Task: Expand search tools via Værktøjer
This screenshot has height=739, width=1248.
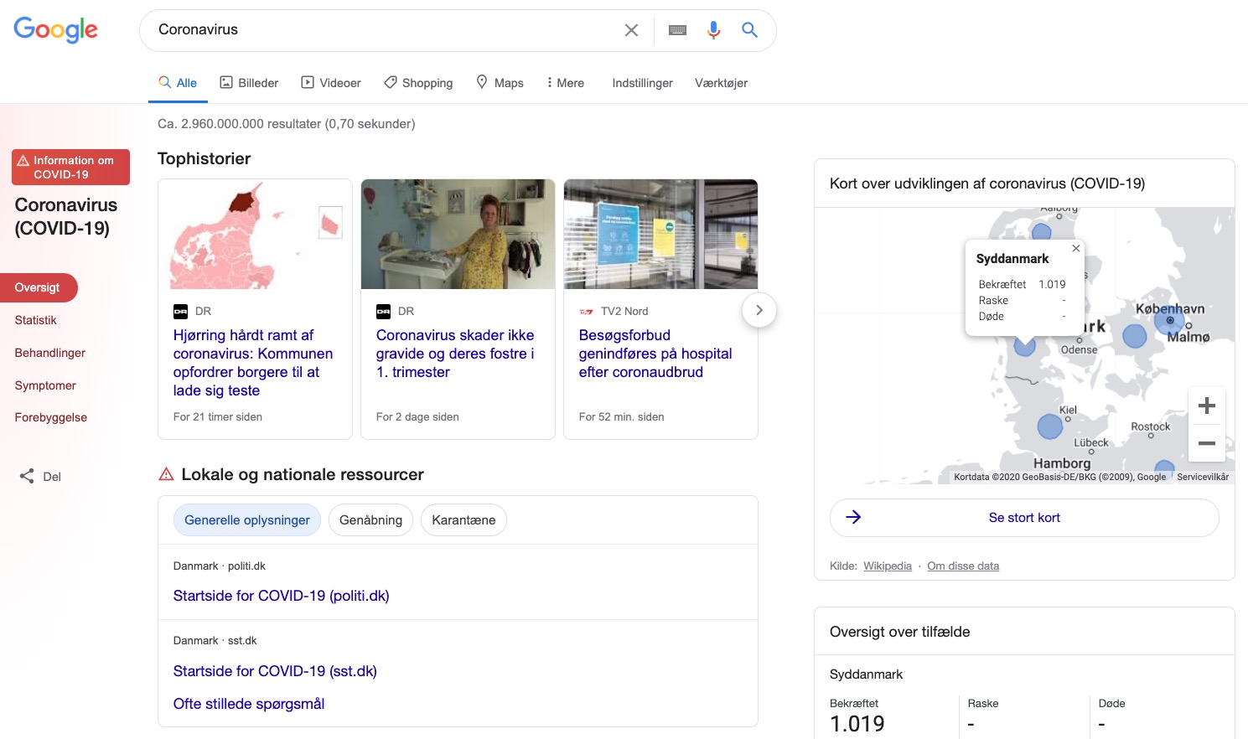Action: [720, 83]
